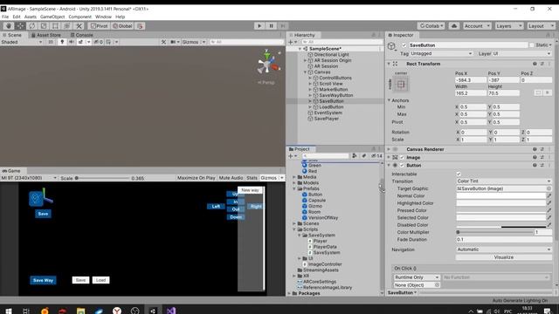
Task: Open Rect Transform help icon
Action: point(535,64)
